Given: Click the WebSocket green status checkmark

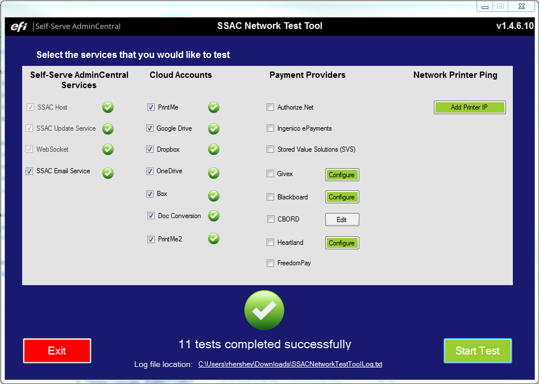Looking at the screenshot, I should 108,149.
